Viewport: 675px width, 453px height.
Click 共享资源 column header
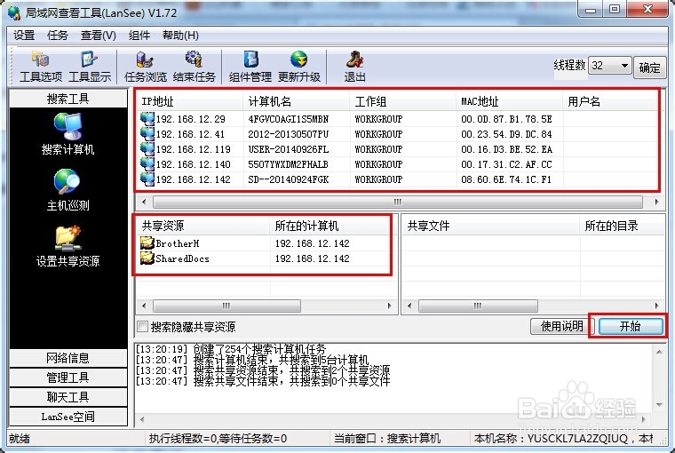tap(203, 226)
